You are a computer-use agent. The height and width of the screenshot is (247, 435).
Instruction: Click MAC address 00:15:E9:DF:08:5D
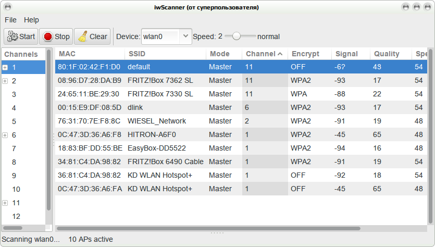point(89,107)
